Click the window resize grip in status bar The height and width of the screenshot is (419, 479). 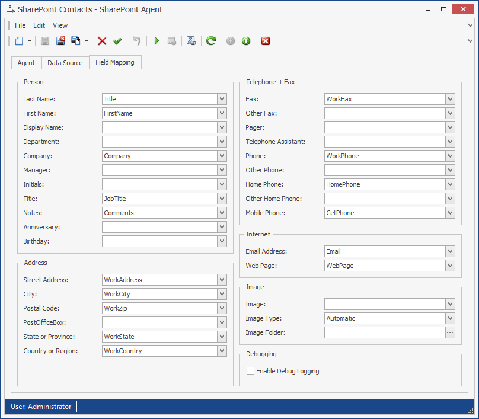point(471,411)
